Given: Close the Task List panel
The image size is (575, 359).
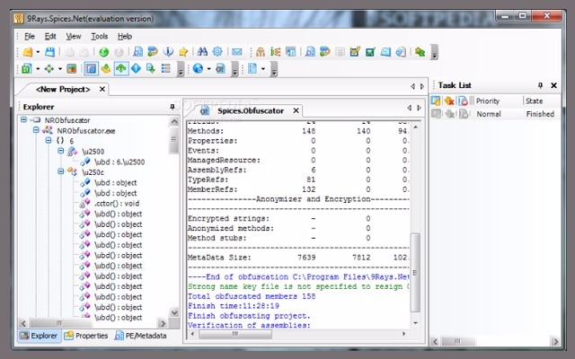Looking at the screenshot, I should (x=553, y=85).
